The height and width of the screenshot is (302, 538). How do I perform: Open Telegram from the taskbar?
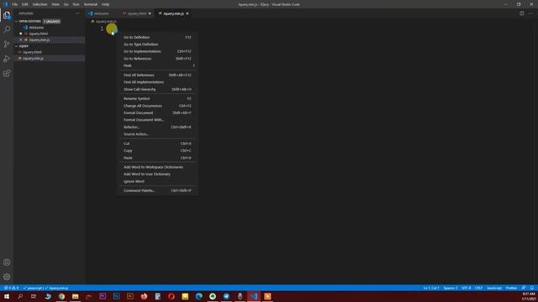pos(226,296)
